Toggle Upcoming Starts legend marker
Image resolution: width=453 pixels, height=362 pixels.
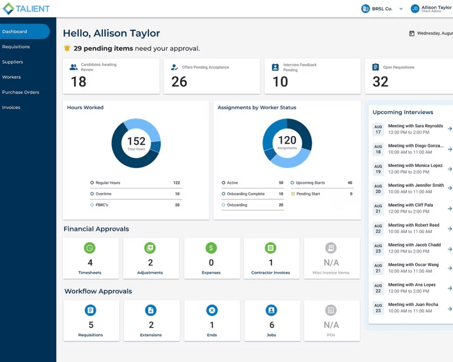point(292,183)
